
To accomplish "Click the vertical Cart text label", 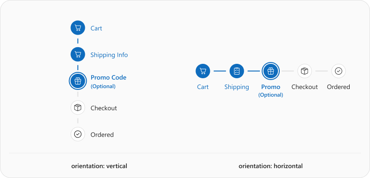I will [x=96, y=28].
